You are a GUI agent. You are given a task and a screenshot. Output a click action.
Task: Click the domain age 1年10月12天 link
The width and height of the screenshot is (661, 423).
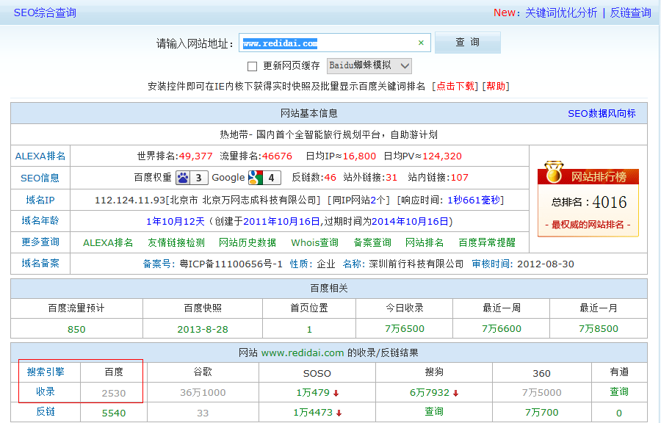(176, 222)
